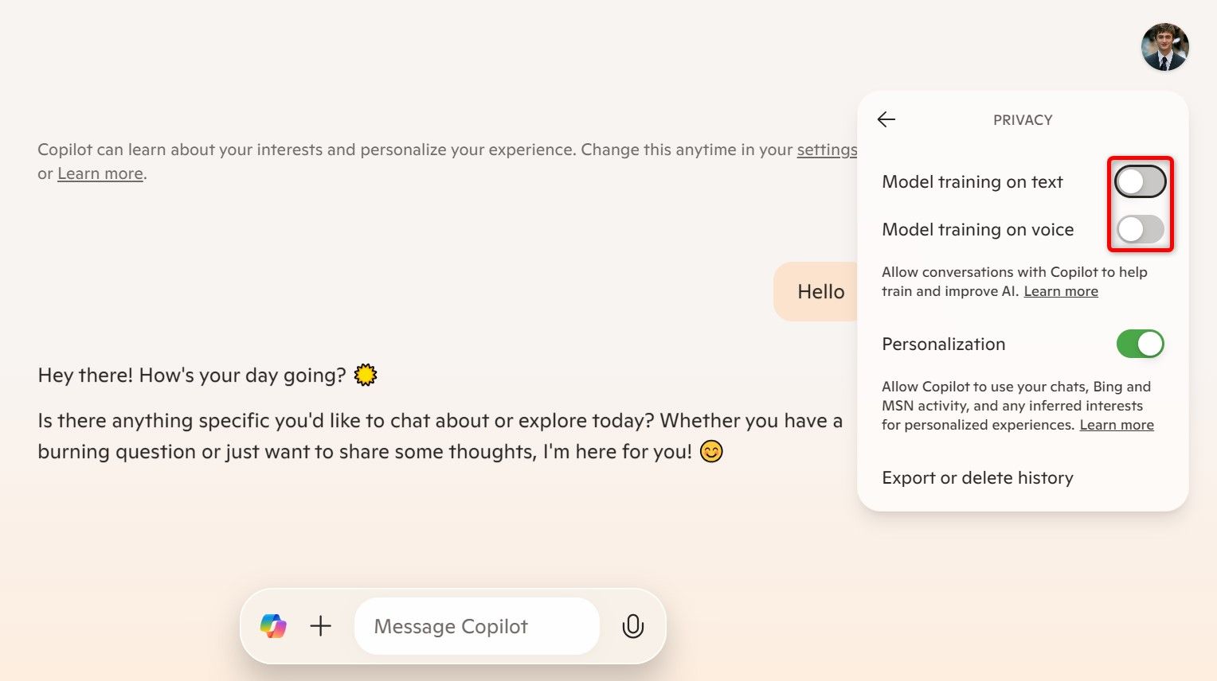Open Learn more about personalized experiences

[1117, 425]
